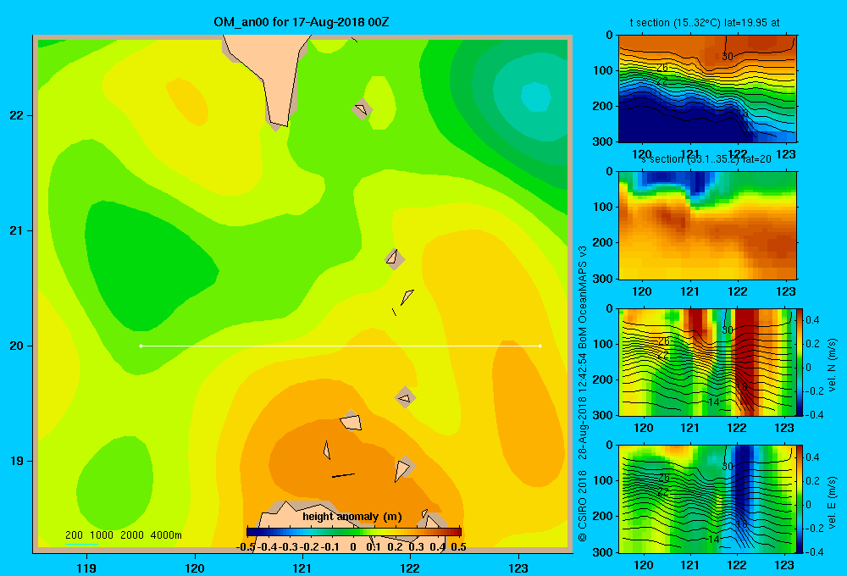Click latitude label 22 on the main map
The height and width of the screenshot is (576, 847).
coord(17,115)
